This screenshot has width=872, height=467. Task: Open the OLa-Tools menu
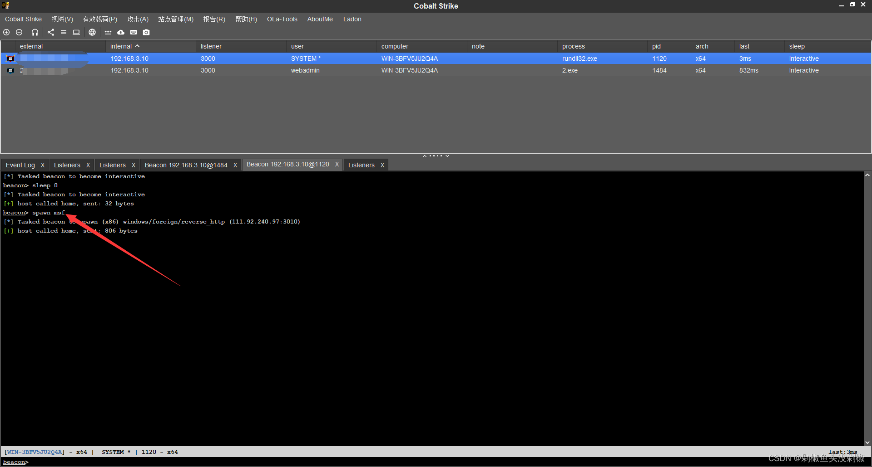click(282, 19)
